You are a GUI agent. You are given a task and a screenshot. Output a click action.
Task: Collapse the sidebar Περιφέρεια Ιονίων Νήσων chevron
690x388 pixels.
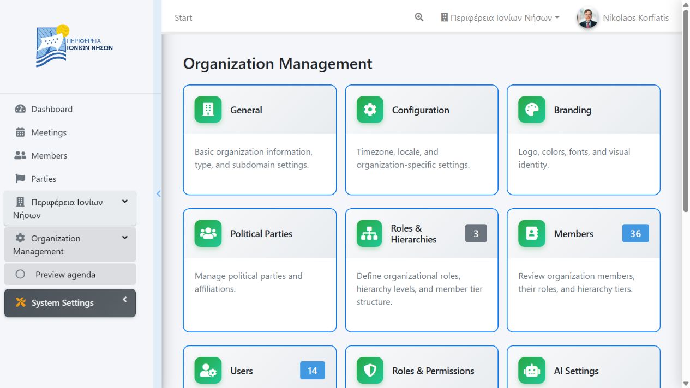[124, 202]
